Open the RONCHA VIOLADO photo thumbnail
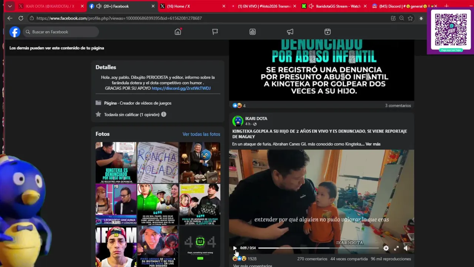Viewport: 474px width, 267px height. (x=158, y=162)
